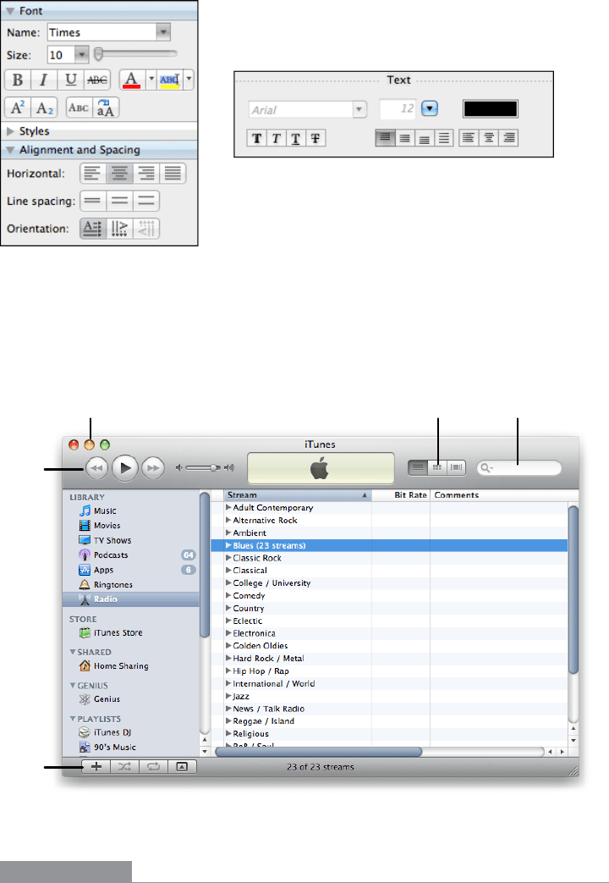This screenshot has height=883, width=609.
Task: Click the iTunes repeat button
Action: (x=154, y=766)
